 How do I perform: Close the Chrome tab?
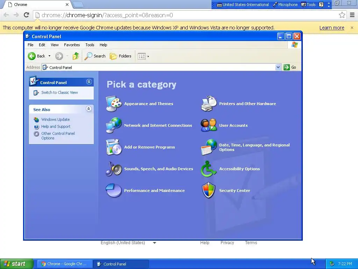pos(67,5)
